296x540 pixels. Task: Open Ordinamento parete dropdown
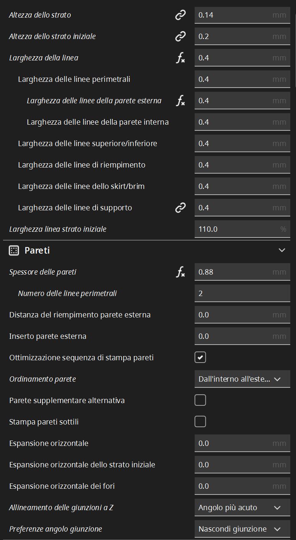242,379
